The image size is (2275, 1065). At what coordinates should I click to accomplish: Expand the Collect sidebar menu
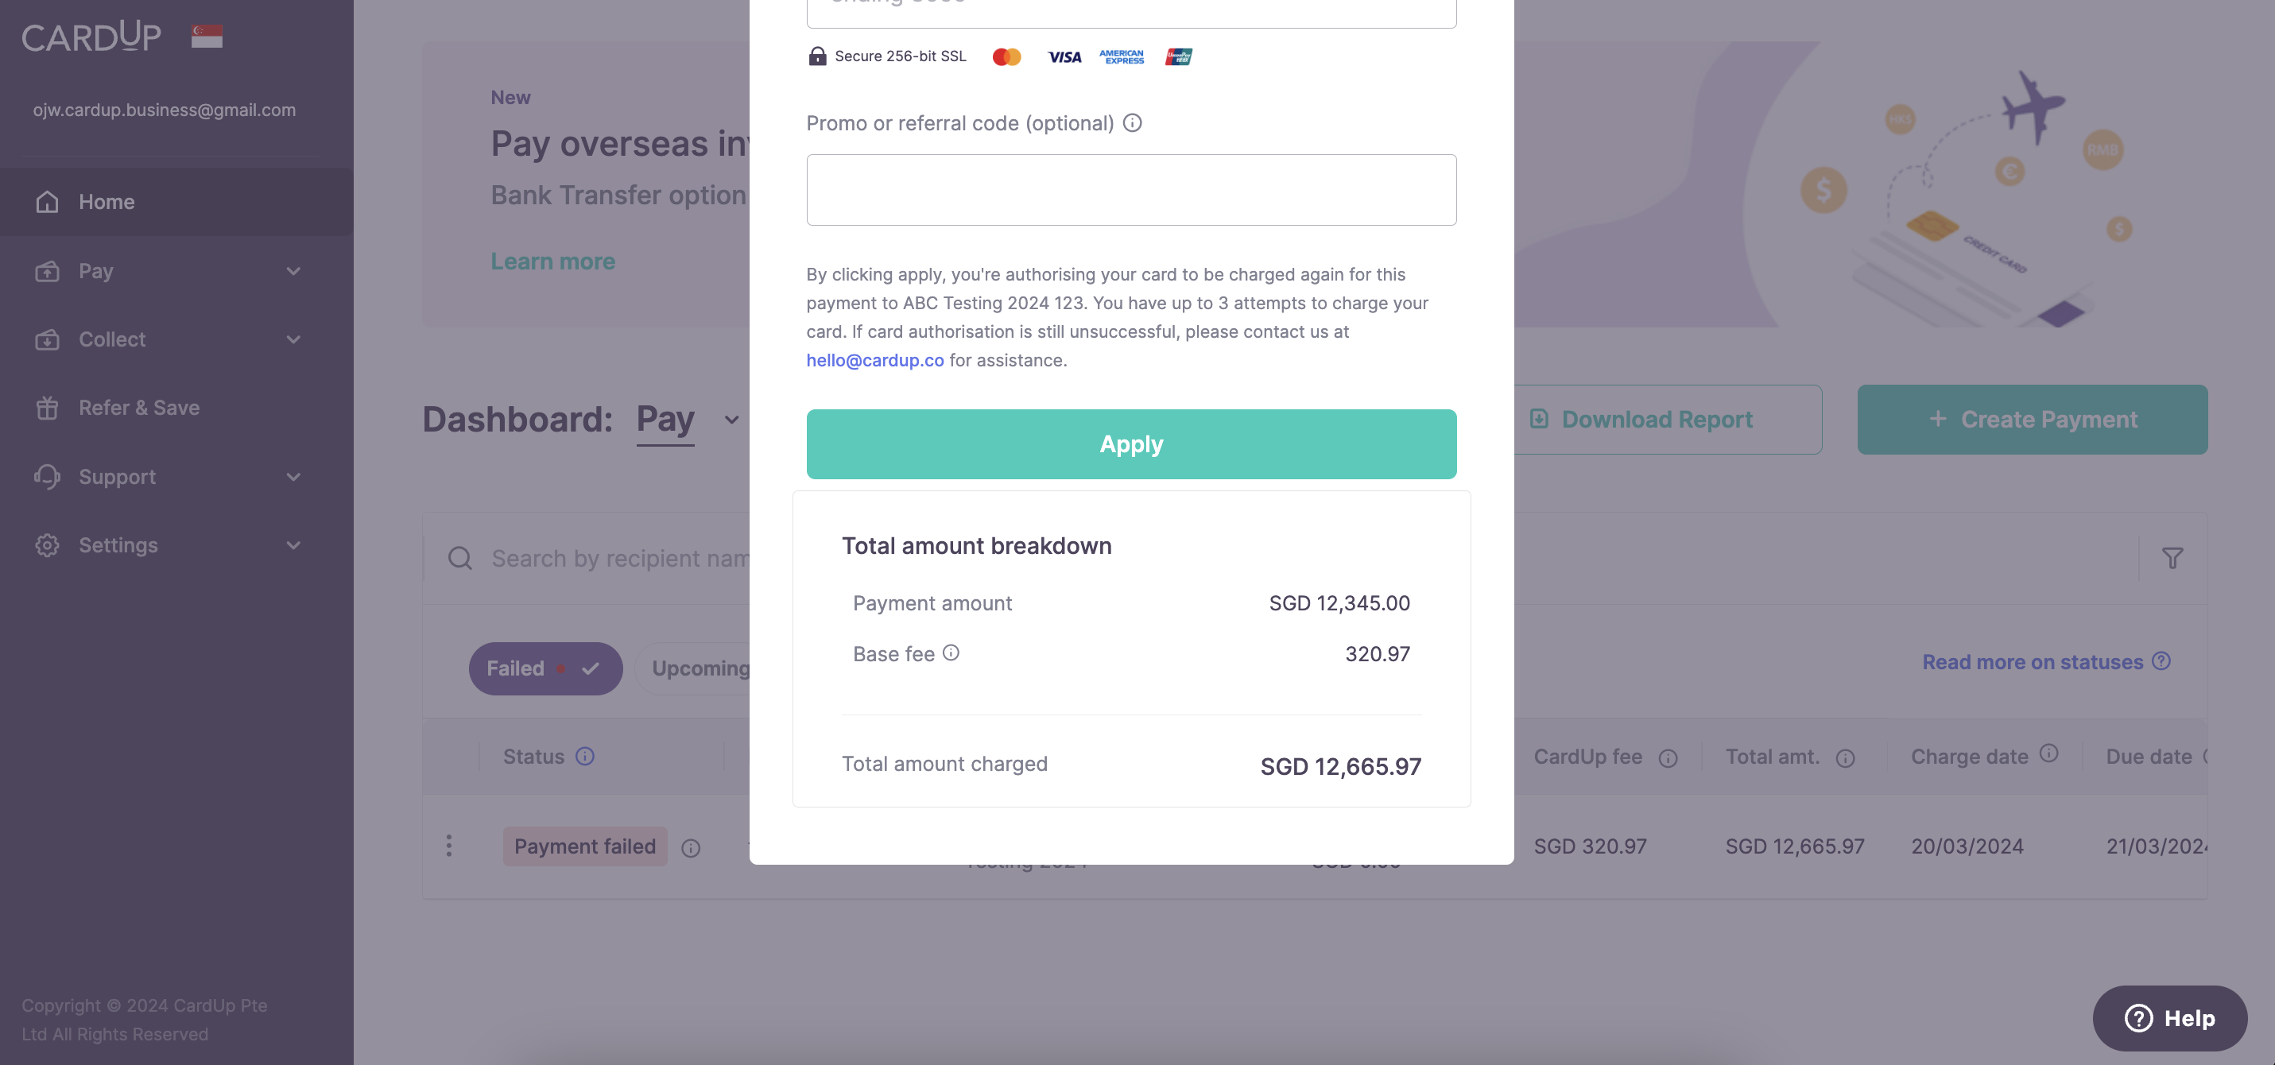pyautogui.click(x=168, y=339)
